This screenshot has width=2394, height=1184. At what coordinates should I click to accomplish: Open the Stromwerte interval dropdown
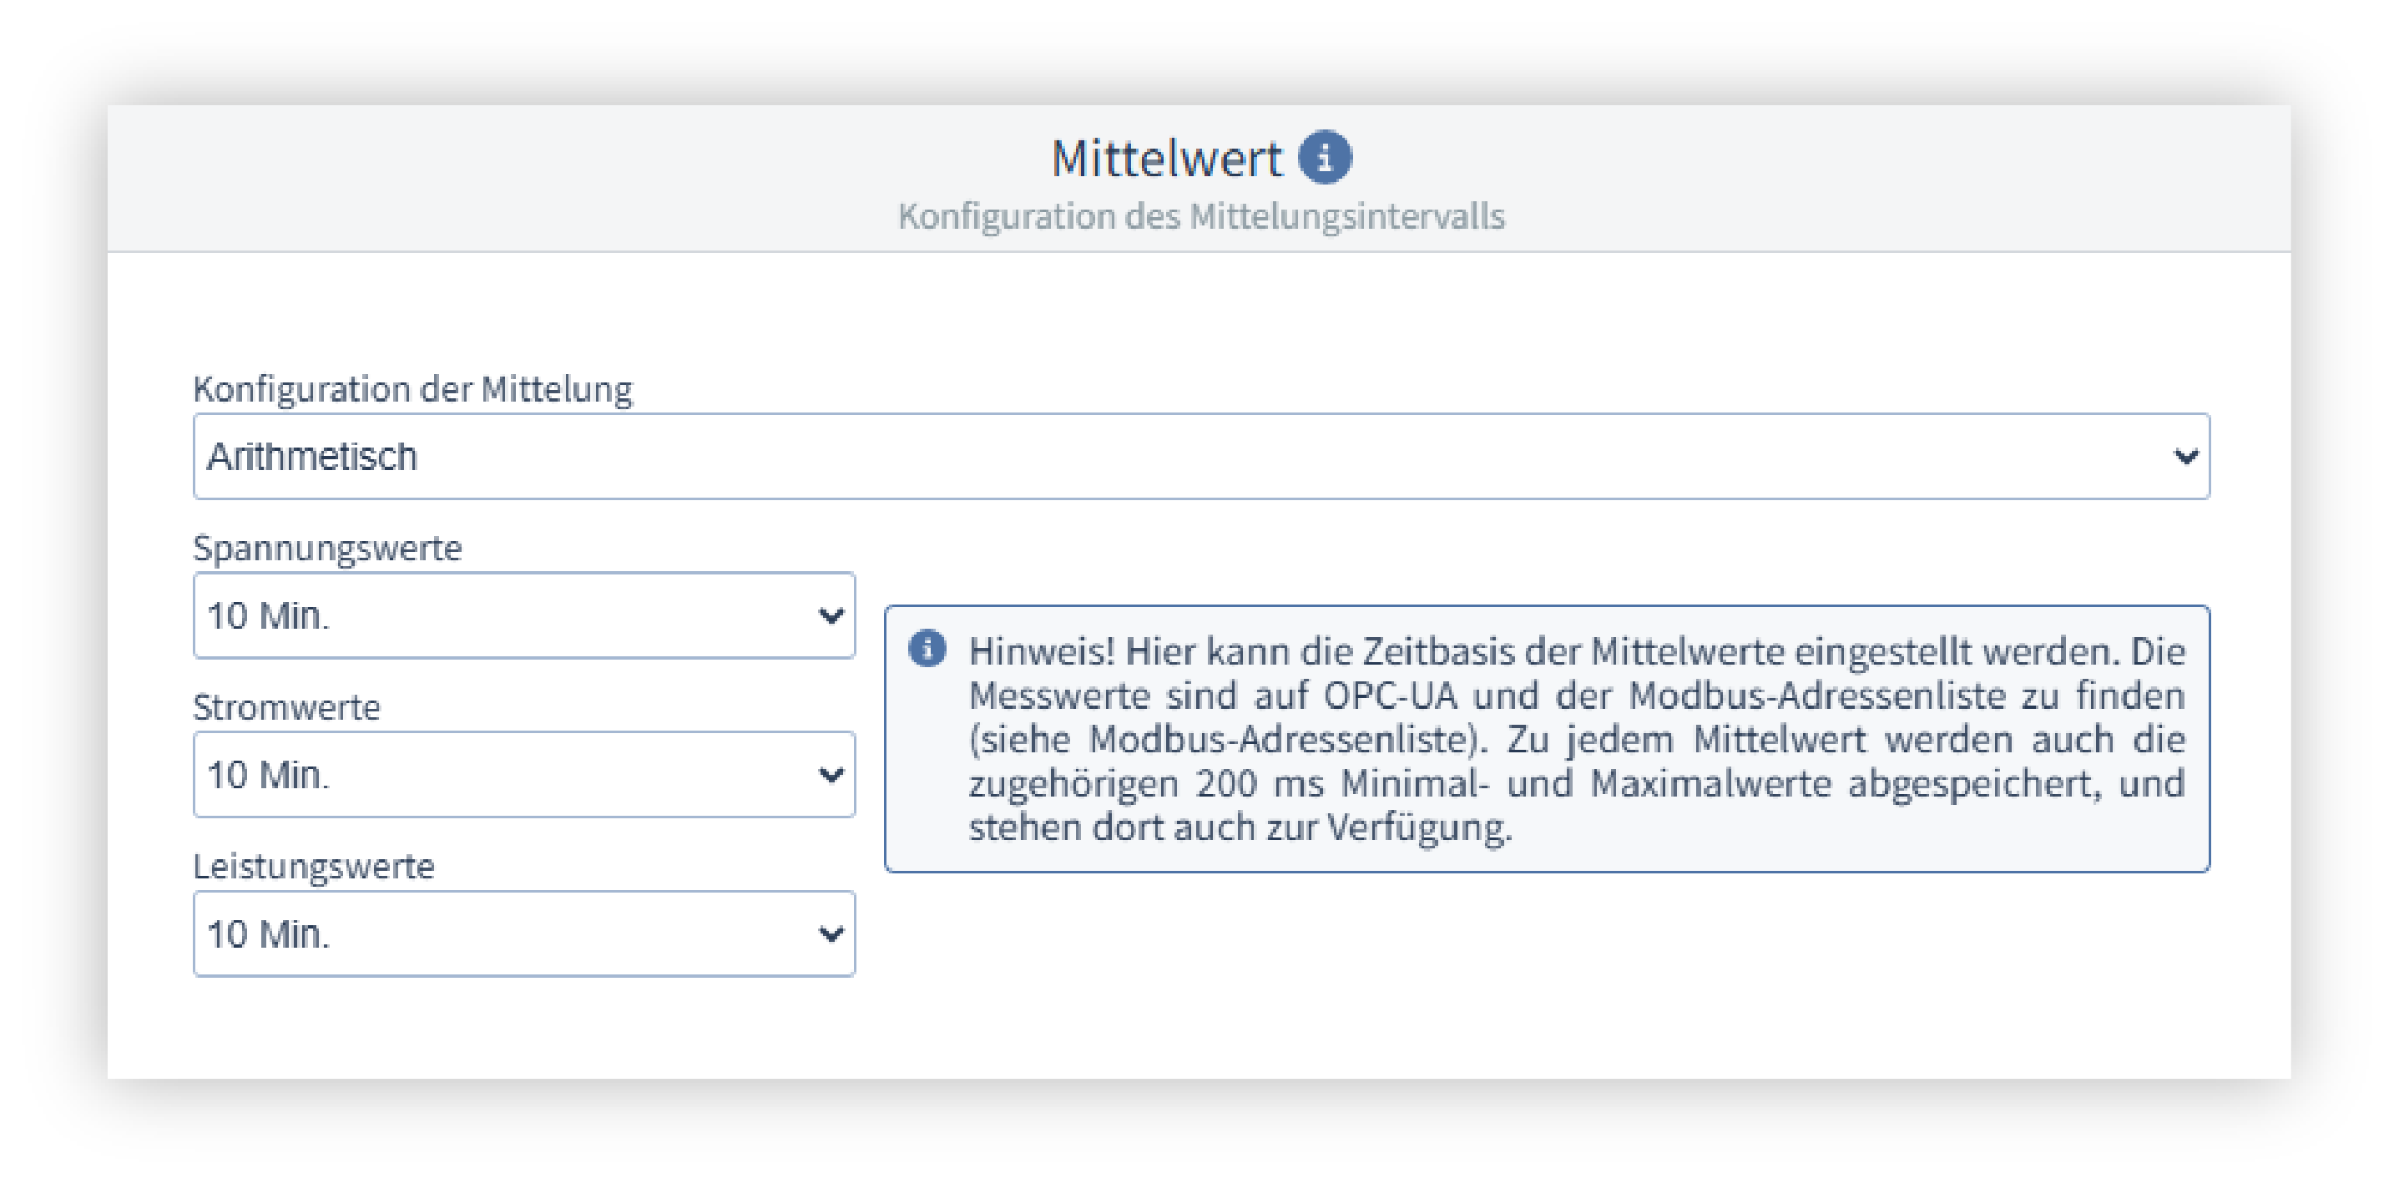[523, 774]
